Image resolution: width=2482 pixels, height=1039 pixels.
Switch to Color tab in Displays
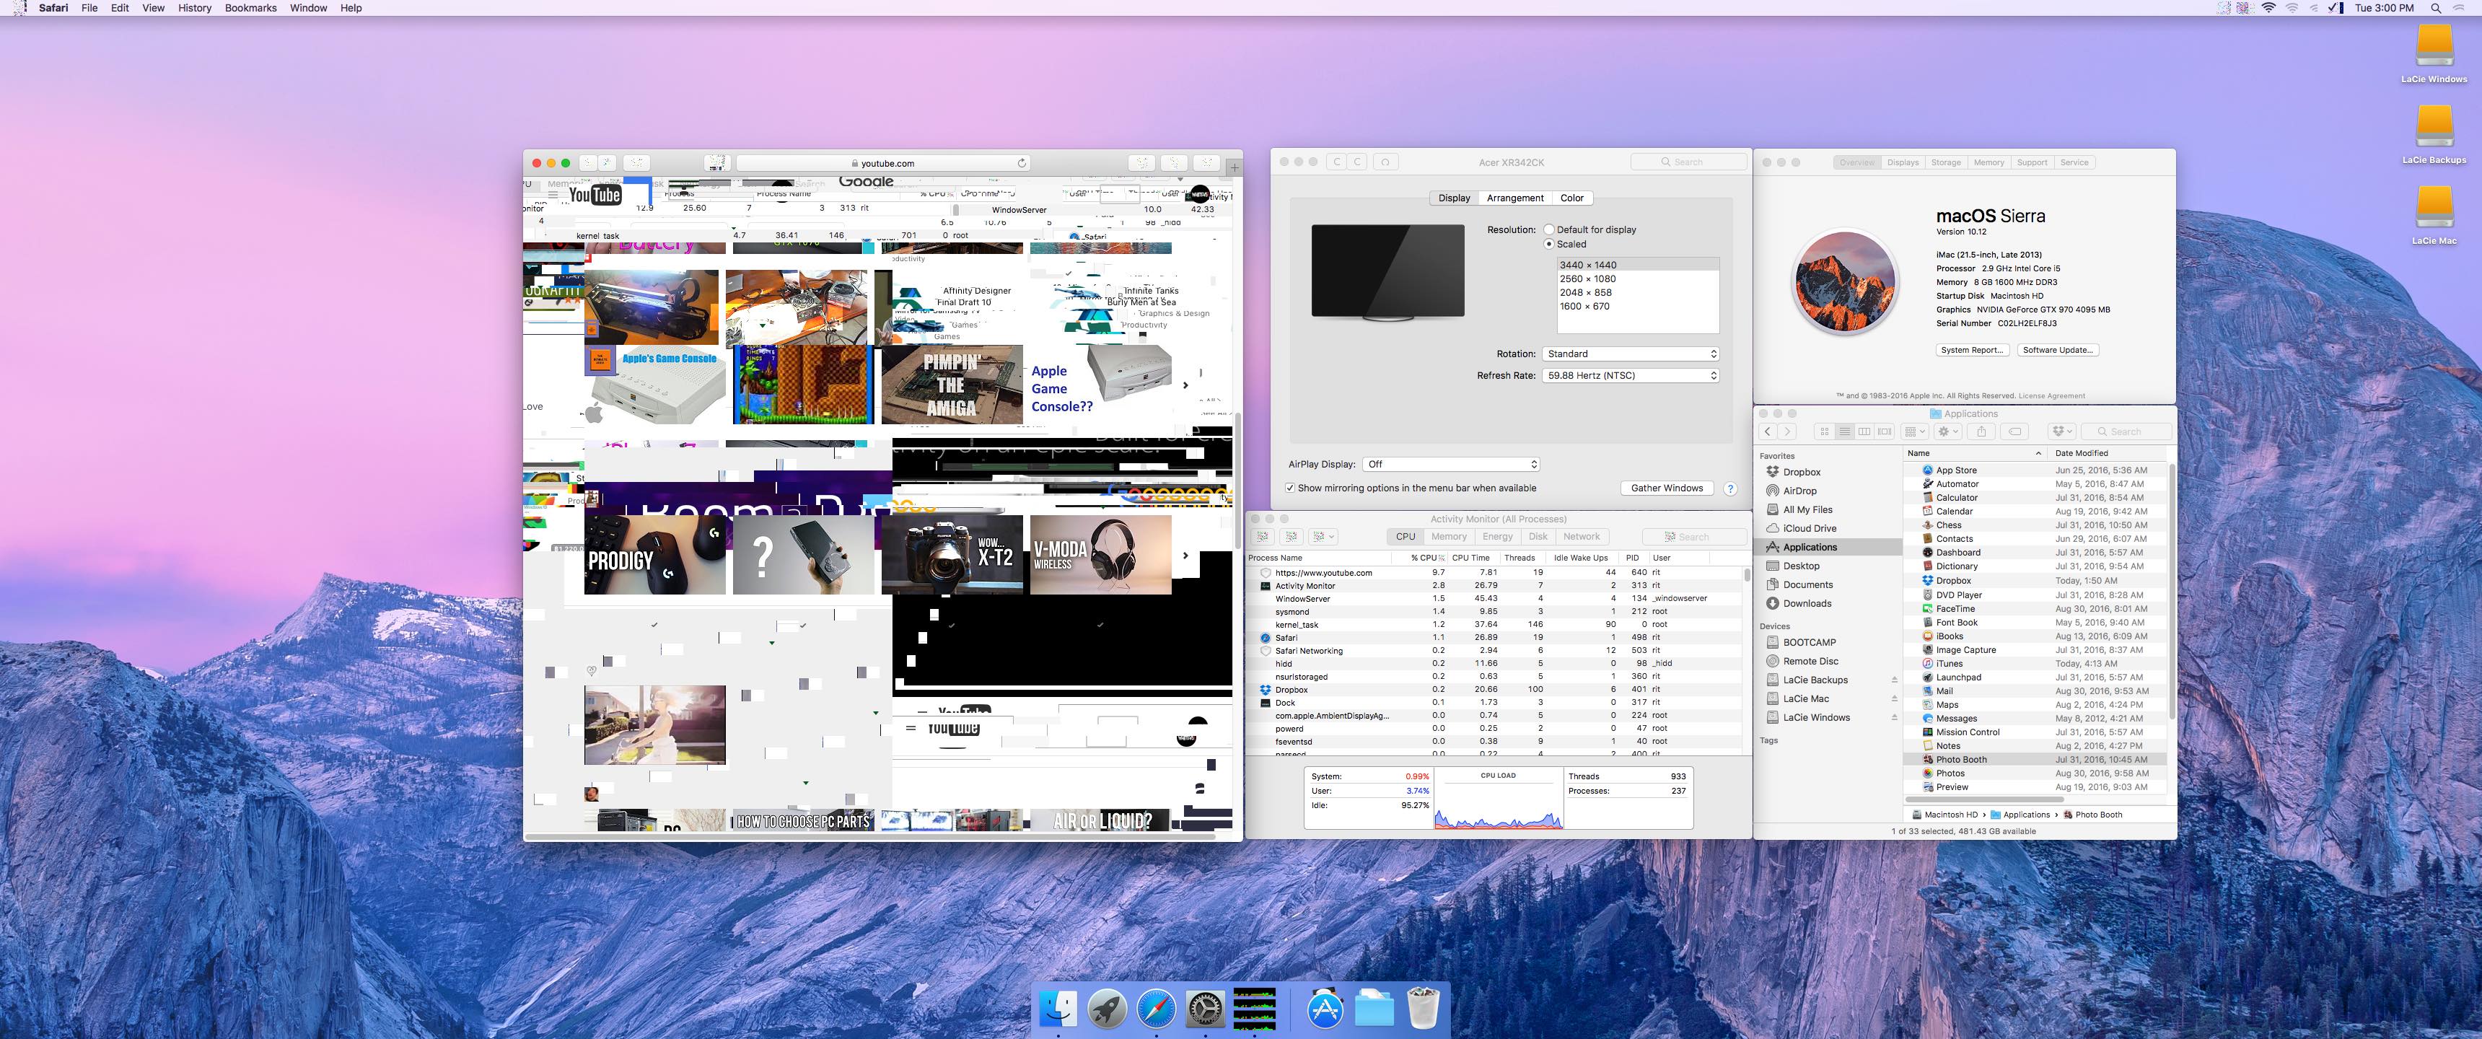click(x=1571, y=198)
